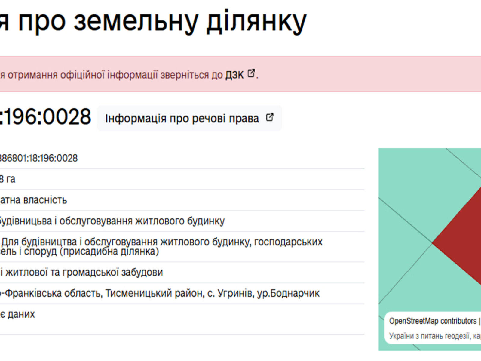Click the pink notice text 'отримання офіційної інформації'
This screenshot has width=481, height=361.
click(x=83, y=75)
